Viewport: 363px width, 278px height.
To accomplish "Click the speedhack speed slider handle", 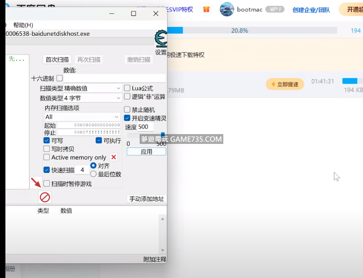I will click(x=163, y=135).
